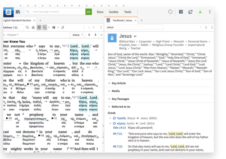Click the double-slash text comparison icon
The image size is (226, 159).
tap(63, 27)
